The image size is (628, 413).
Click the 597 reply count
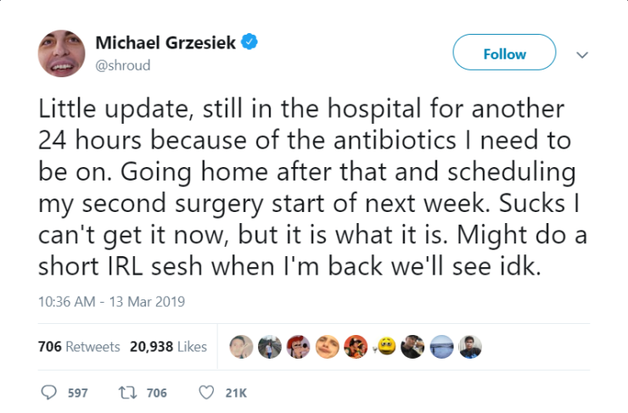(x=77, y=393)
